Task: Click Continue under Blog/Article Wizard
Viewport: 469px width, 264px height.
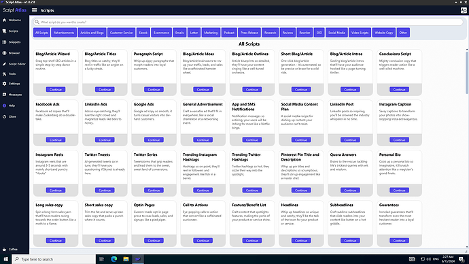Action: click(56, 90)
